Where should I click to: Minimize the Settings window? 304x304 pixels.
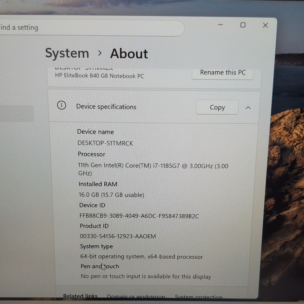(x=220, y=25)
